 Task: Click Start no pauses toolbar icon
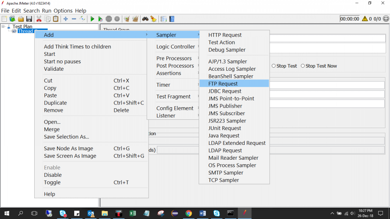pos(100,19)
